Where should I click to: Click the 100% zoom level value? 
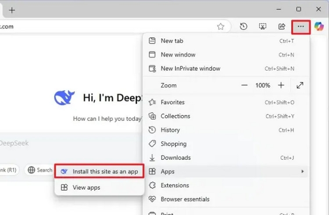click(x=262, y=85)
